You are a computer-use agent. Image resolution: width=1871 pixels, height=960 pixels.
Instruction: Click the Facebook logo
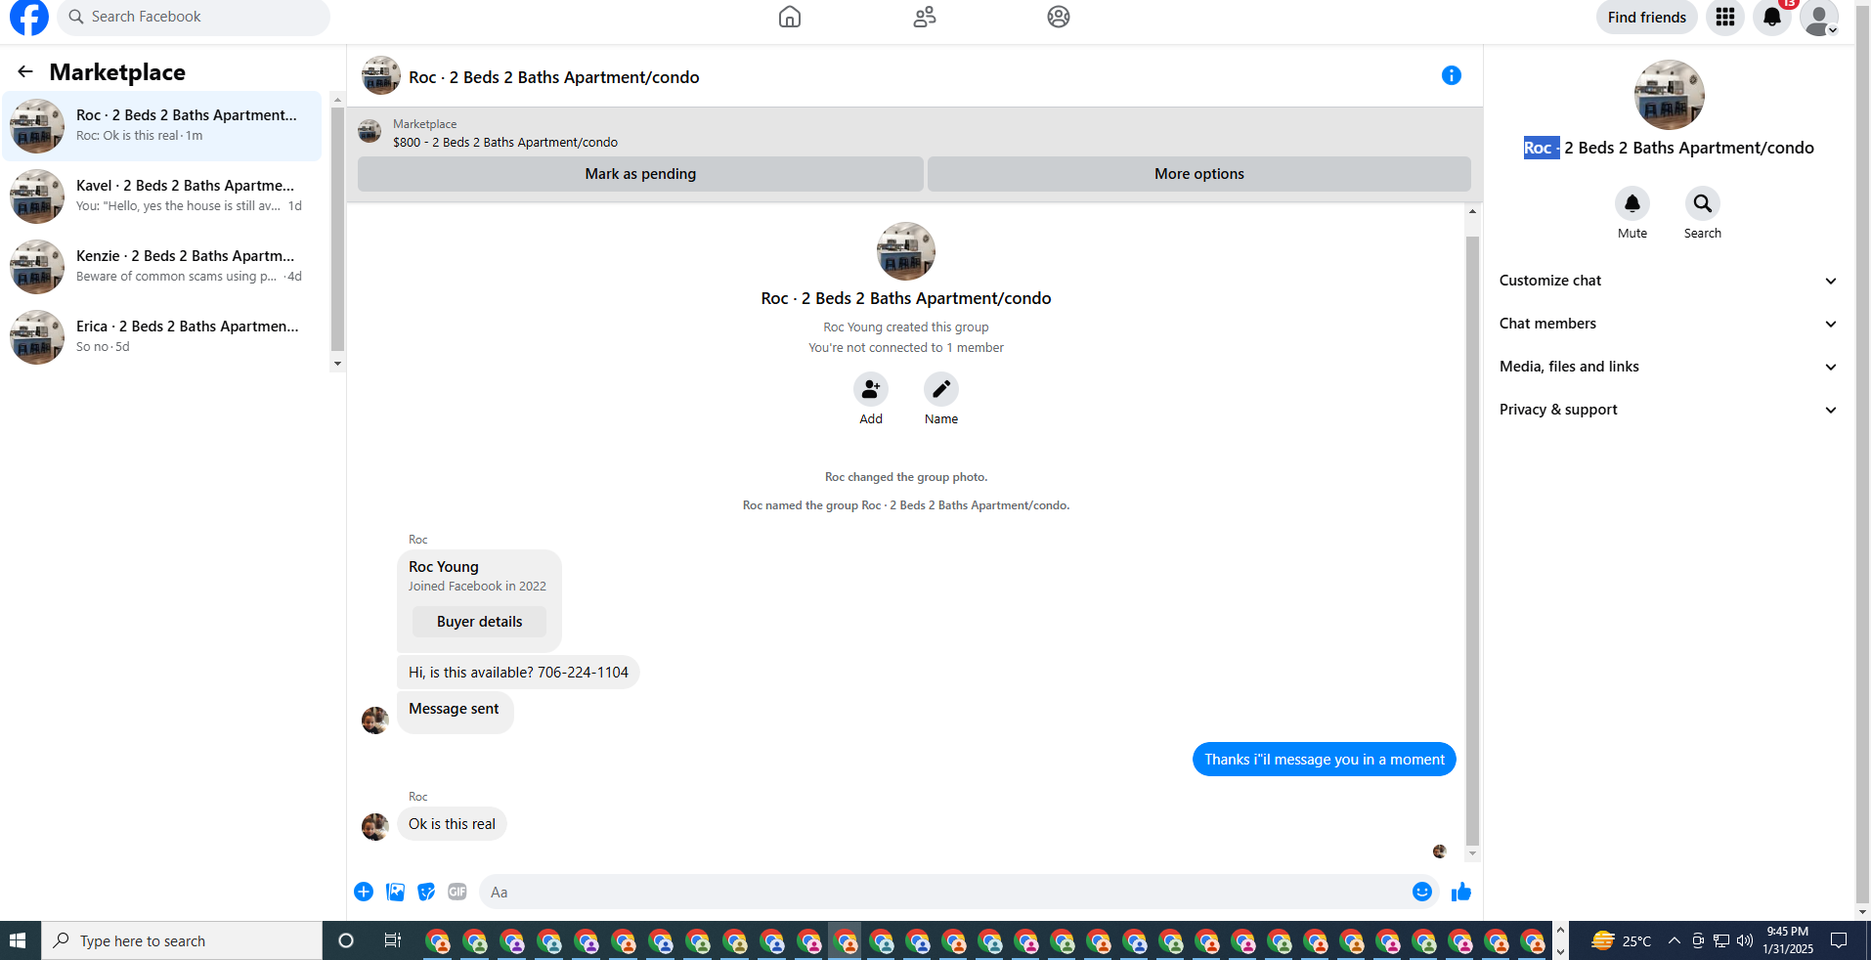(x=29, y=17)
